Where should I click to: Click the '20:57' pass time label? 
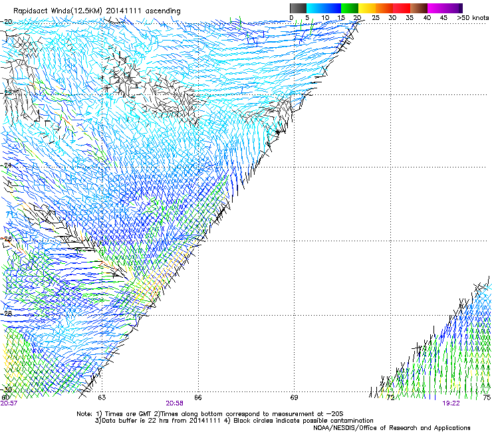click(9, 403)
